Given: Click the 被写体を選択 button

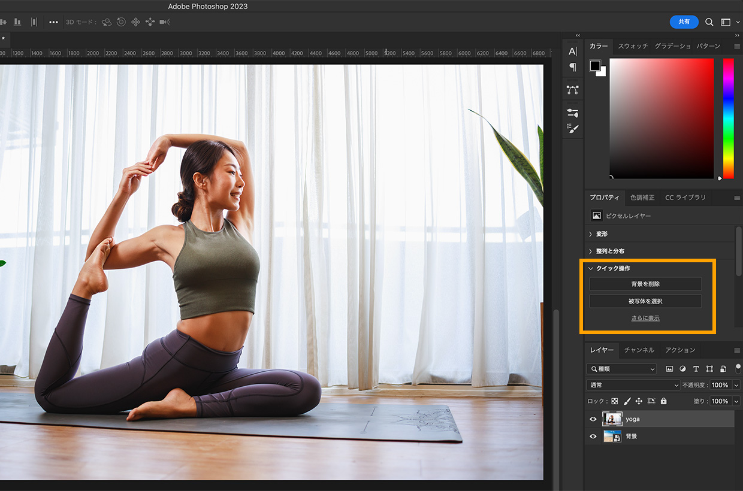Looking at the screenshot, I should click(x=645, y=301).
